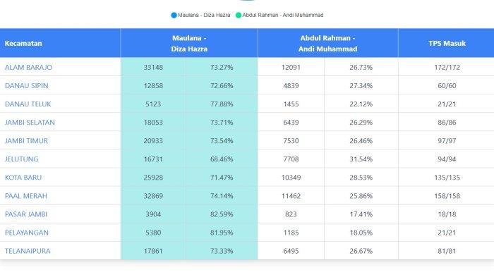Select the 4839 vote cell
494x277 pixels.
pyautogui.click(x=291, y=85)
